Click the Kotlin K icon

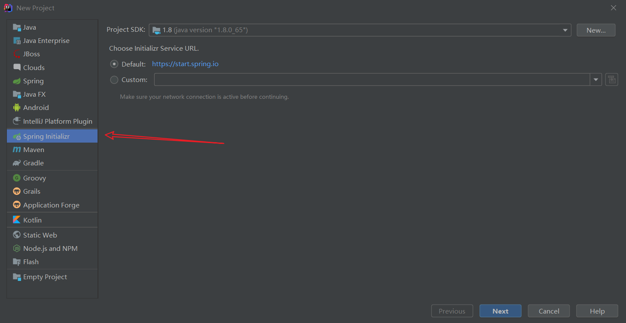tap(17, 220)
